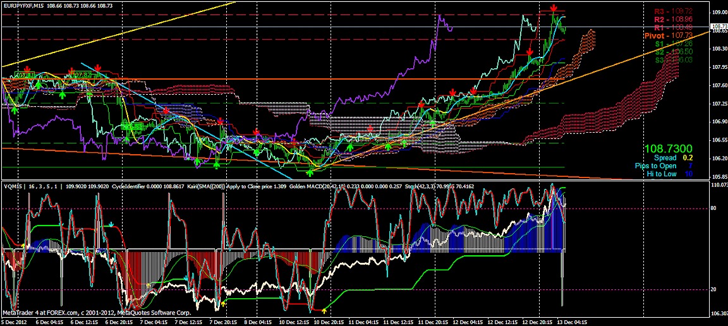Select the green 107.82 price label box
This screenshot has height=326, width=728.
pos(82,75)
